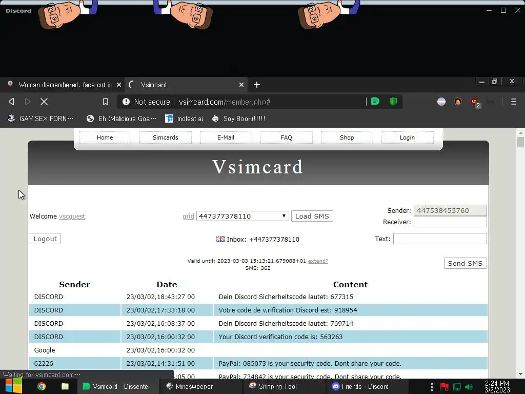Click the address bar URL vsimcard.com
The height and width of the screenshot is (394, 525).
click(225, 102)
